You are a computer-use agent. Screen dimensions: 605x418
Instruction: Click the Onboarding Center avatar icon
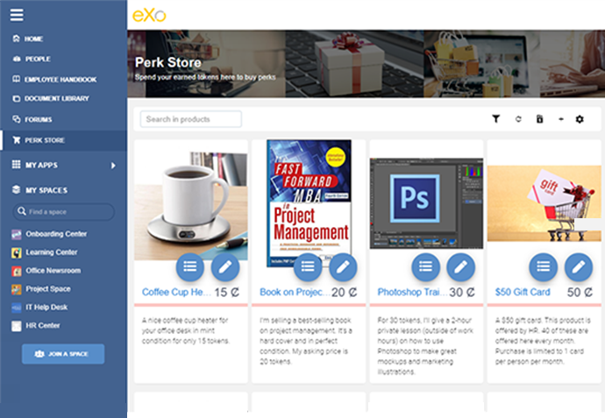pyautogui.click(x=16, y=235)
